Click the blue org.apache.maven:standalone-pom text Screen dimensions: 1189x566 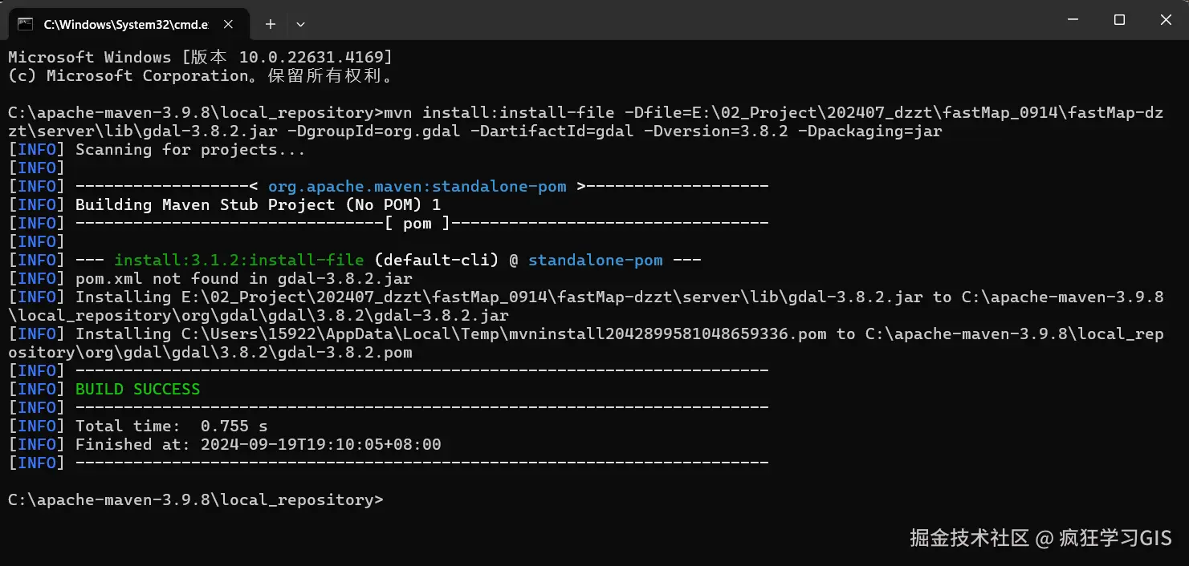(x=417, y=186)
